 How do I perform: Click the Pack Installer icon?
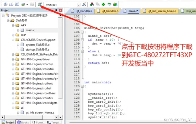[115, 4]
